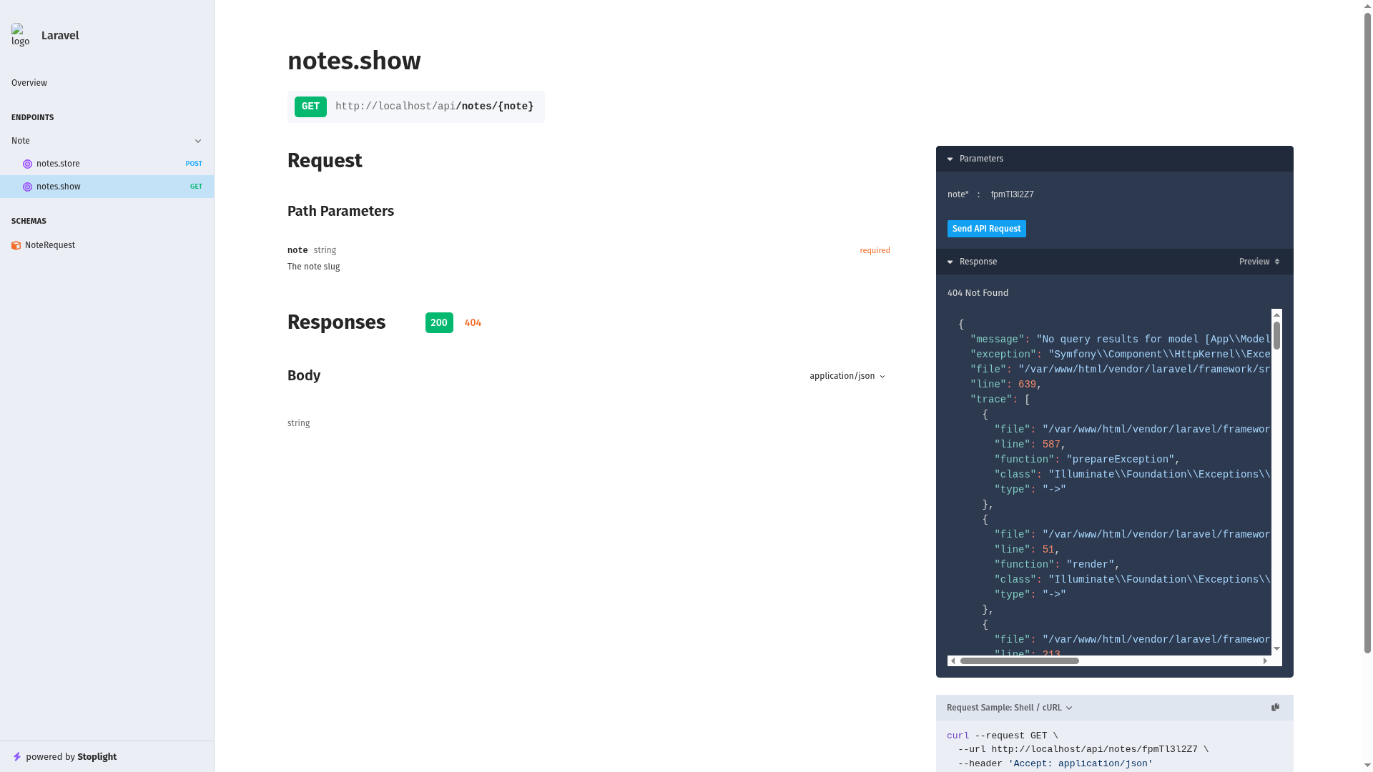The height and width of the screenshot is (772, 1373).
Task: Click the NoteRequest schema cube icon
Action: click(x=16, y=245)
